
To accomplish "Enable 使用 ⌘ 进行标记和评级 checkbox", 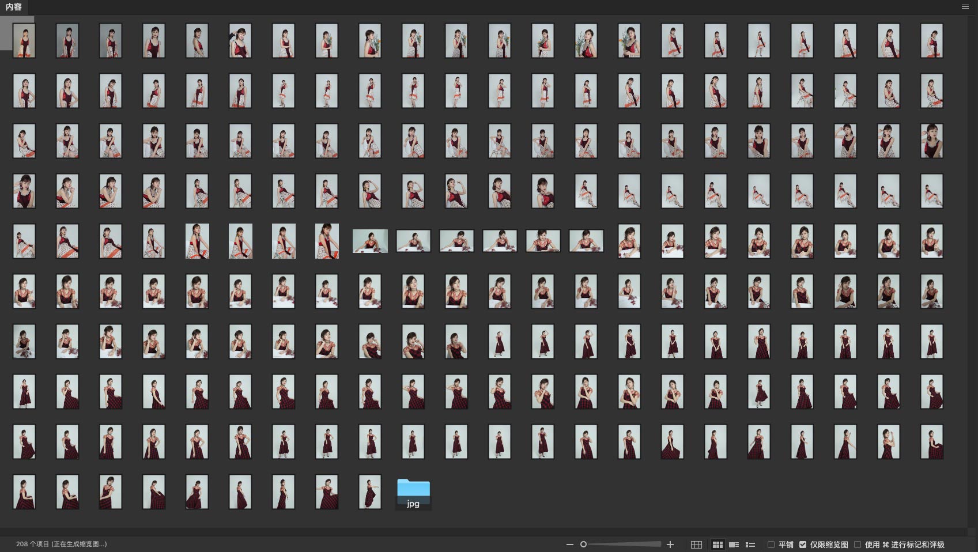I will click(x=858, y=545).
